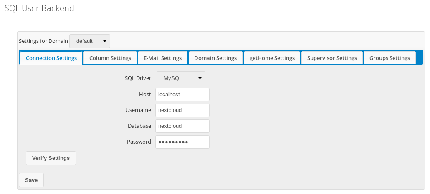Select the Password field
Viewport: 430px width, 194px height.
(182, 142)
